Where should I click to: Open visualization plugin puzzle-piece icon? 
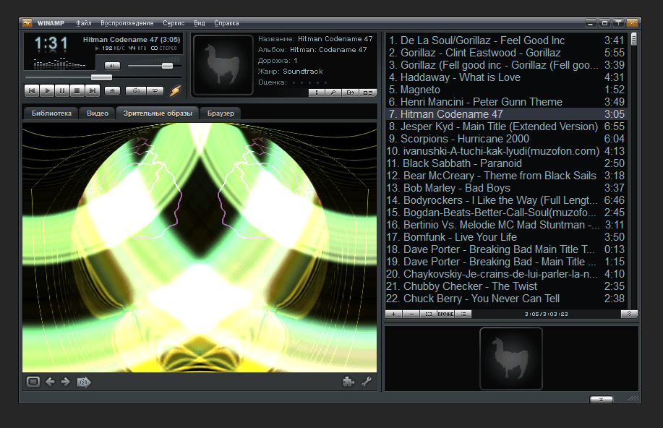coord(348,382)
